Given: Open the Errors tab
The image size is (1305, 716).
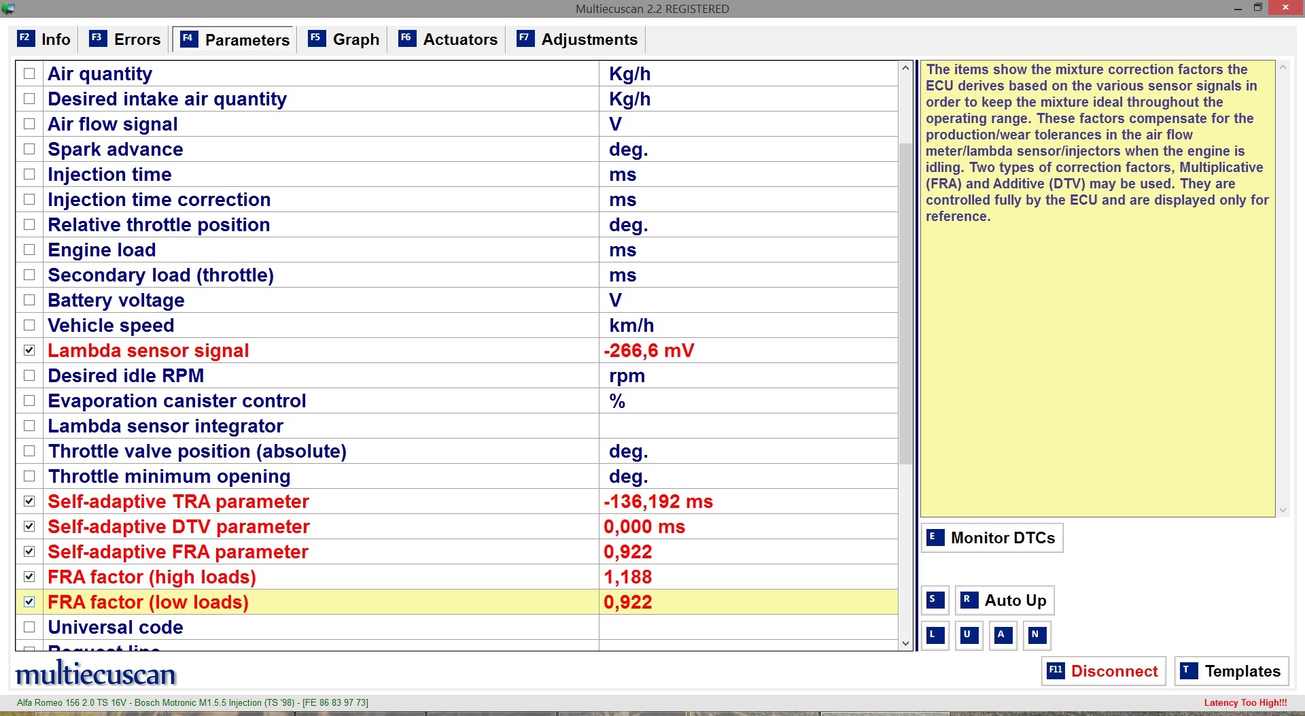Looking at the screenshot, I should pyautogui.click(x=125, y=39).
